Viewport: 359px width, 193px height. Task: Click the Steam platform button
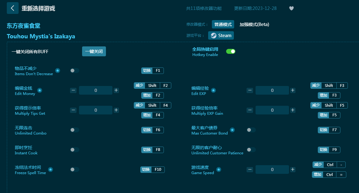click(x=221, y=36)
